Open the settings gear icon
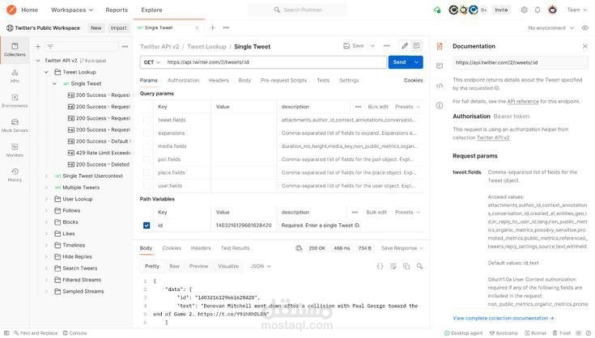Viewport: 595px width, 338px height. click(x=524, y=10)
